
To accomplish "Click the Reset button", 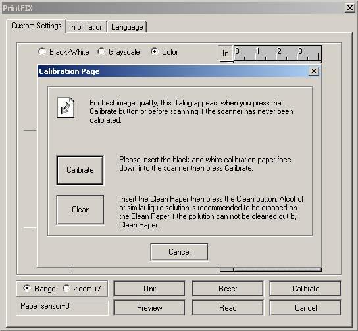I will click(x=228, y=288).
